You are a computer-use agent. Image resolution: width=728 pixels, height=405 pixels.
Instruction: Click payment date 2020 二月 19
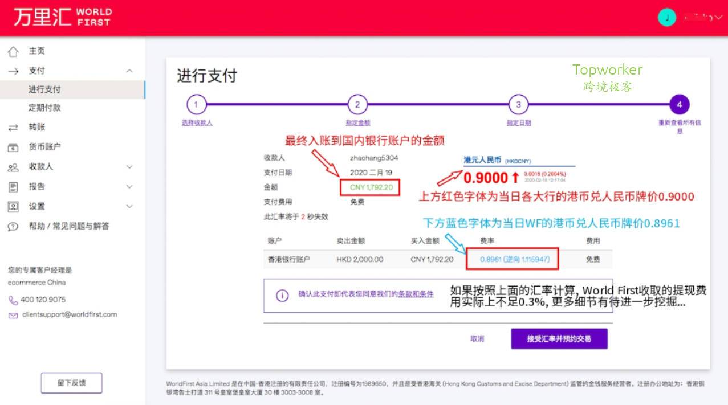(x=371, y=173)
